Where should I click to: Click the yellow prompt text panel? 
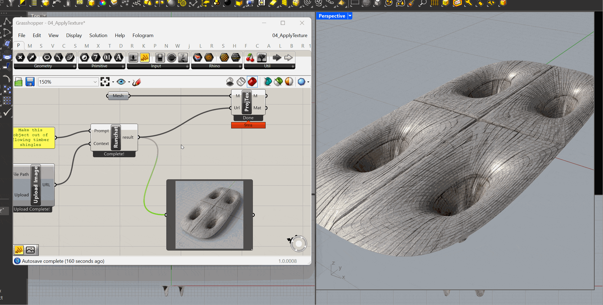coord(34,137)
